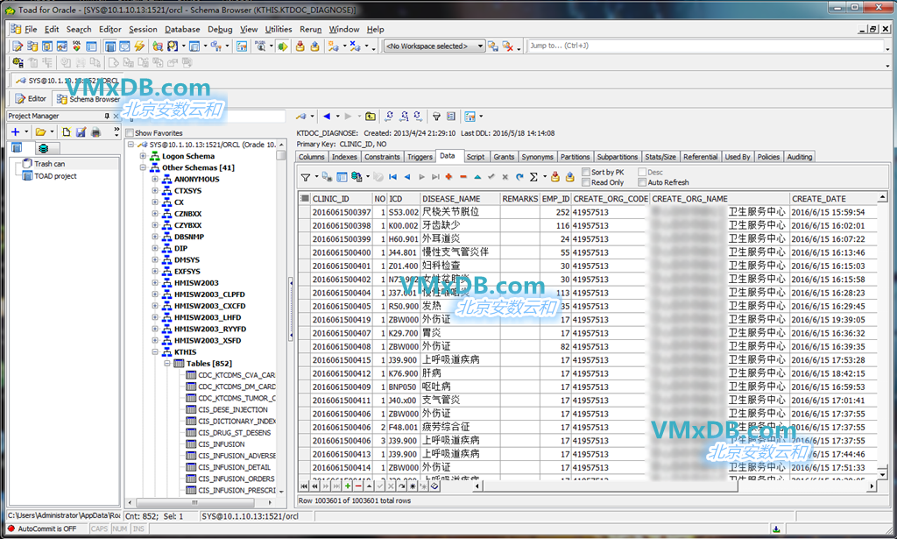Screen dimensions: 897x539
Task: Collapse the Other Schemas [41] node
Action: coord(143,167)
